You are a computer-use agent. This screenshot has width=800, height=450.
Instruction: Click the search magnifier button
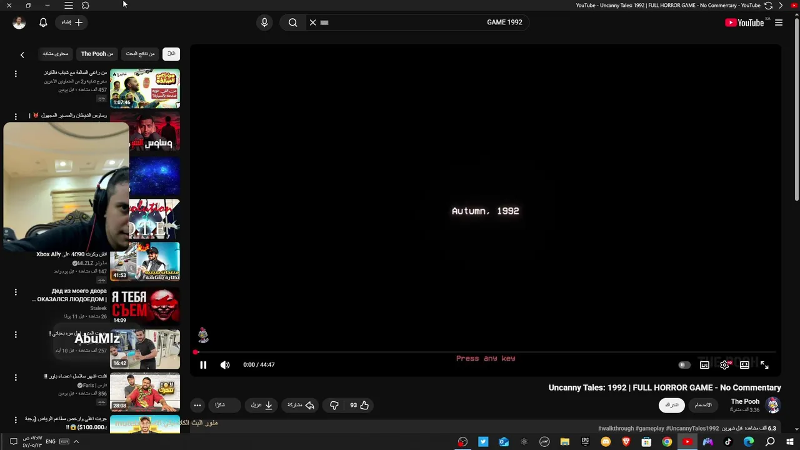(x=292, y=22)
